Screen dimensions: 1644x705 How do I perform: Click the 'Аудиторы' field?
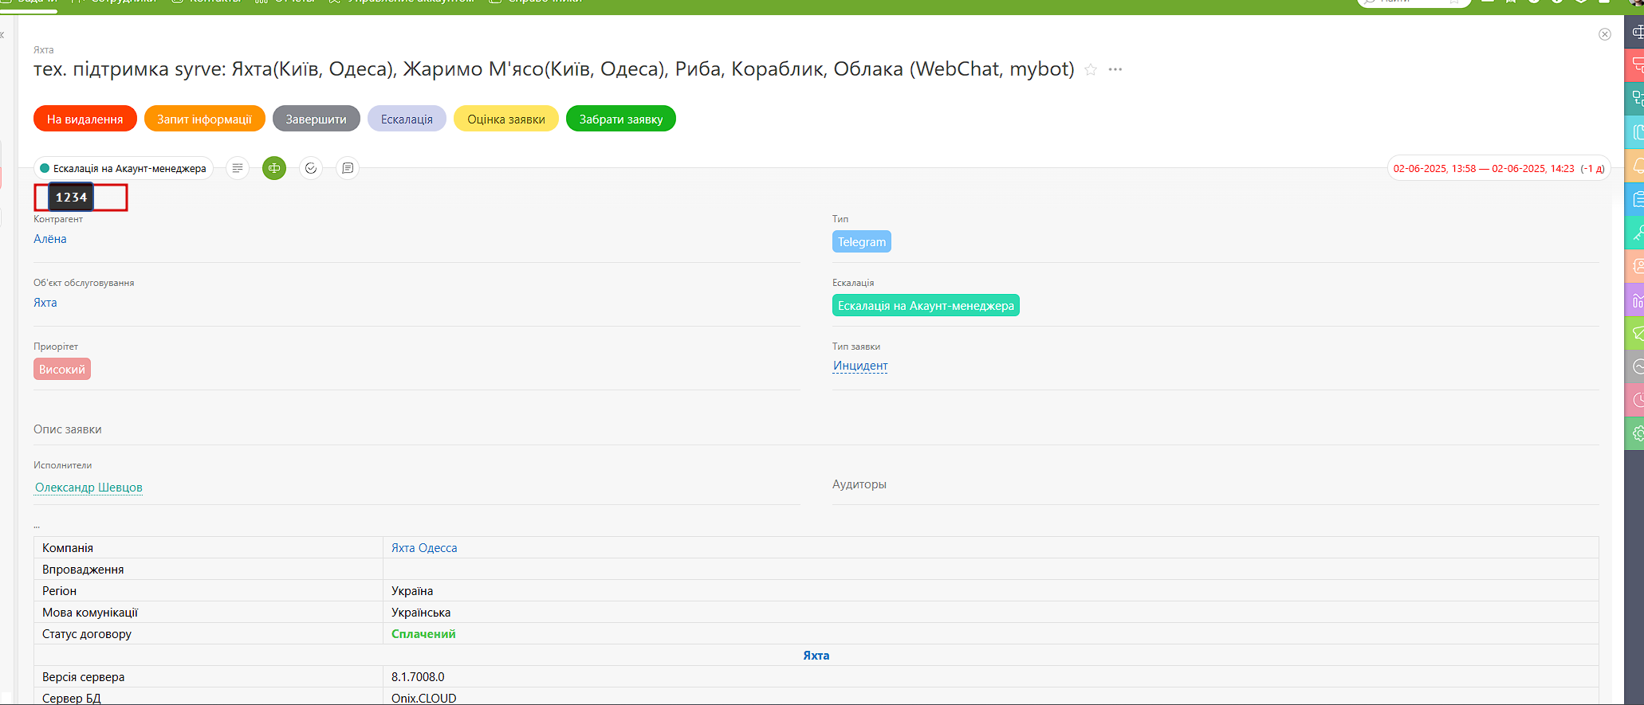coord(859,484)
